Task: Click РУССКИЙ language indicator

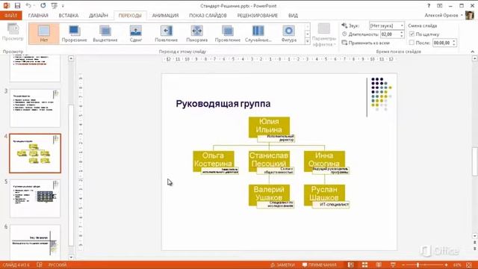Action: click(57, 265)
